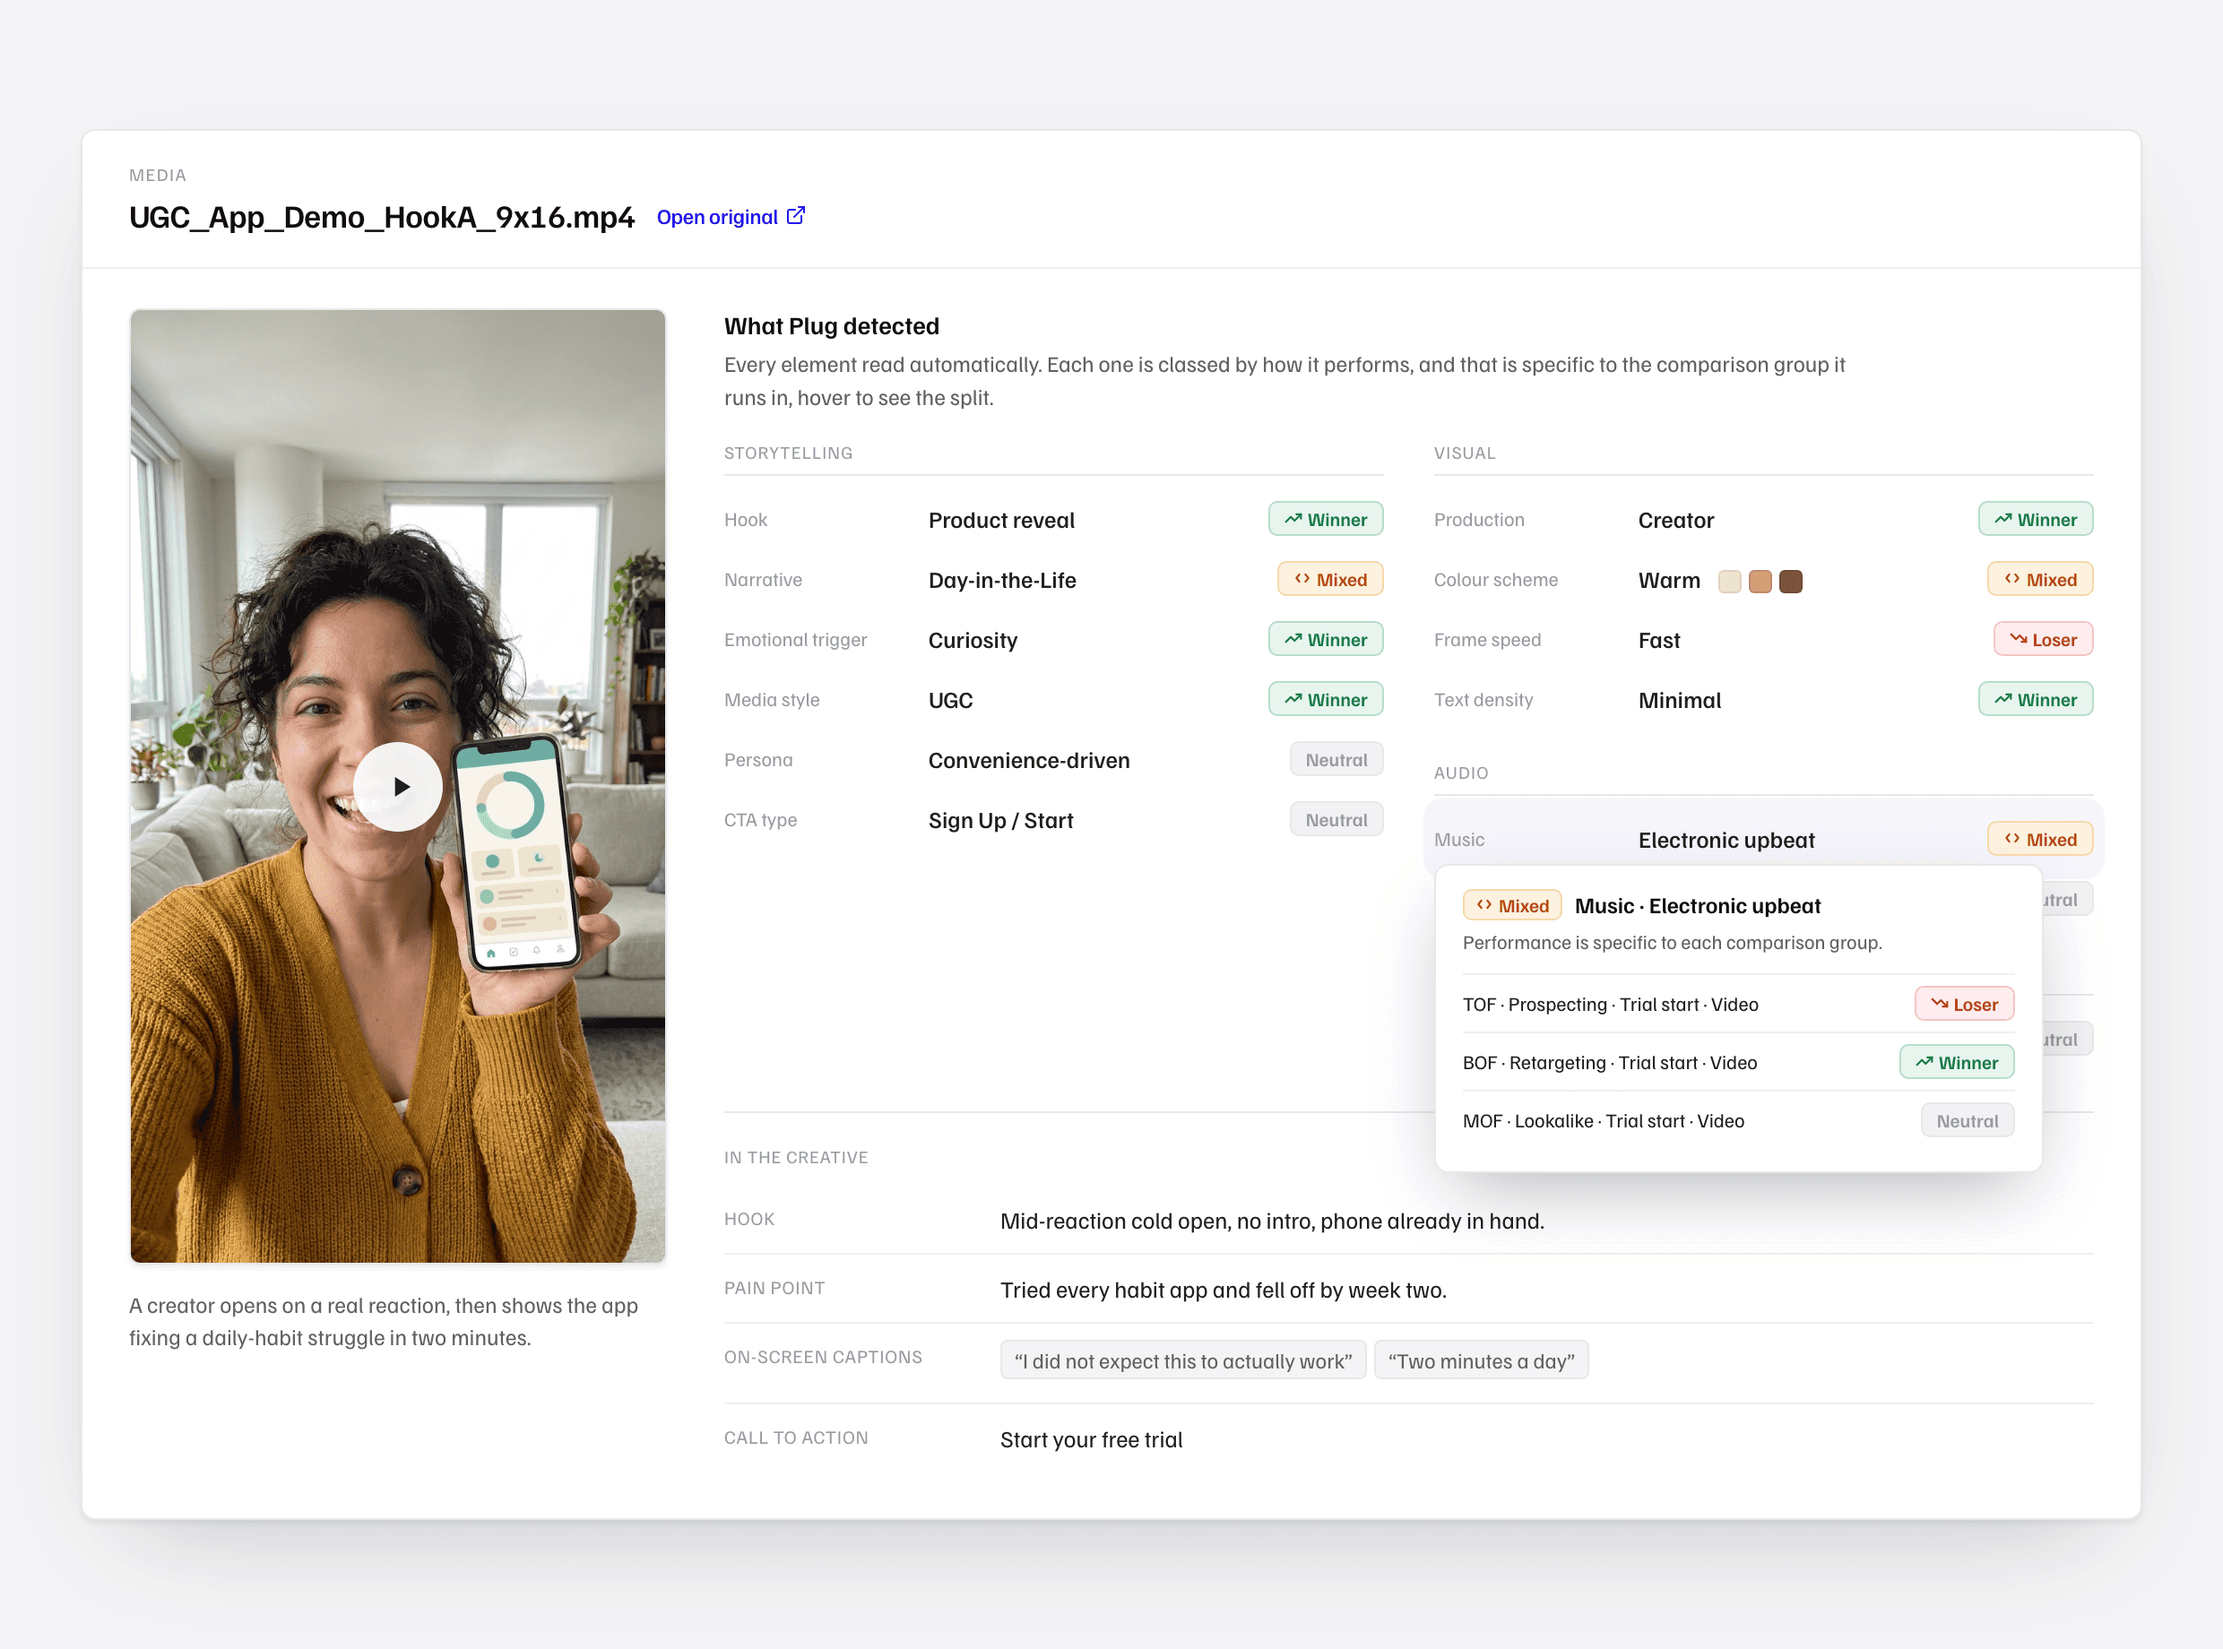
Task: Click the Fast frame speed value
Action: (x=1659, y=640)
